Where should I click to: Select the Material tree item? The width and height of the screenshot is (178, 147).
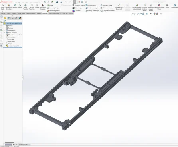click(14, 35)
